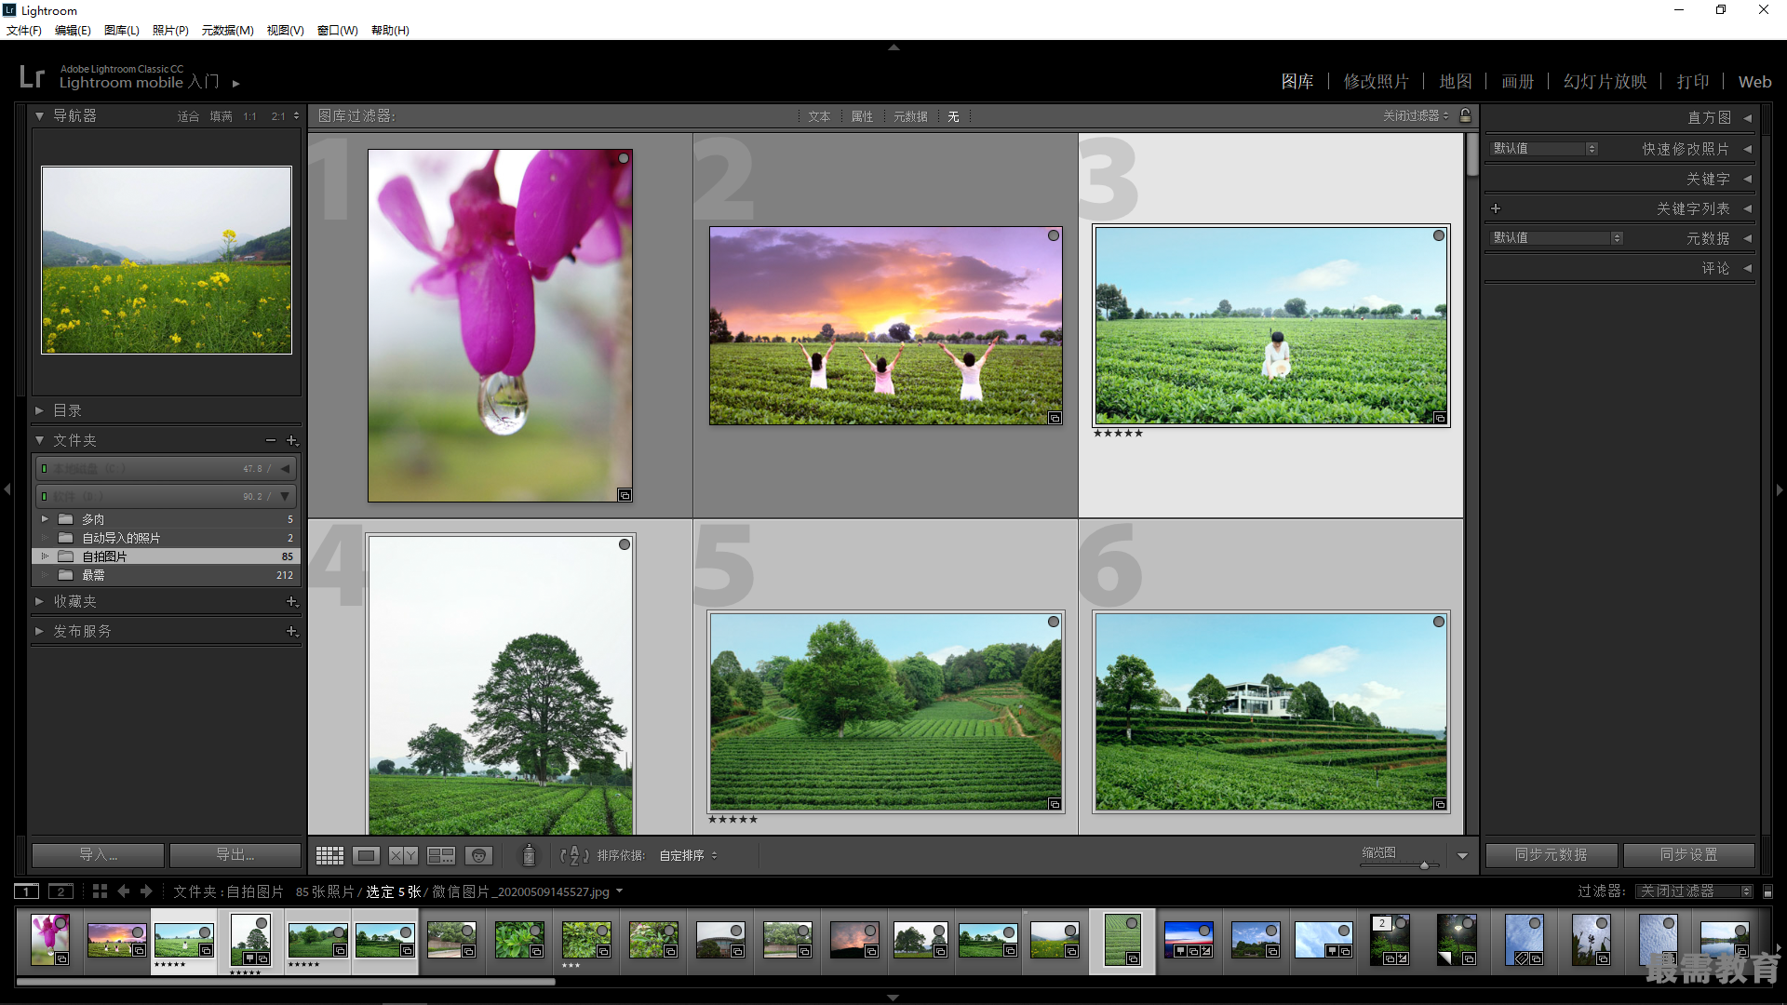The width and height of the screenshot is (1787, 1005).
Task: Show main window display button 1
Action: 27,891
